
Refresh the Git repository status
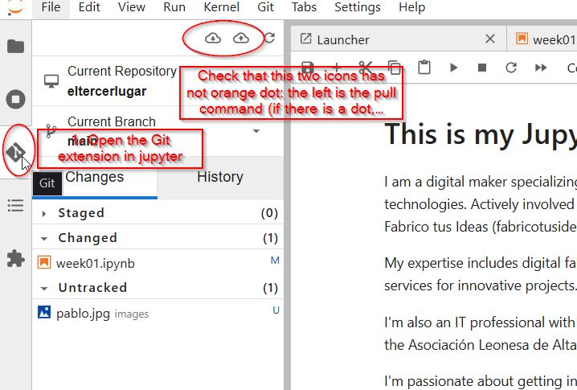pos(269,38)
